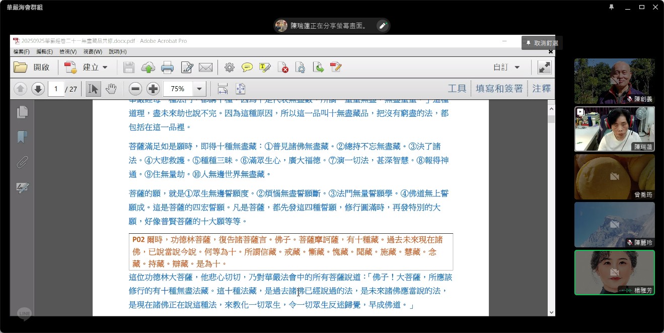Click the Print icon in Acrobat toolbar

pyautogui.click(x=167, y=68)
